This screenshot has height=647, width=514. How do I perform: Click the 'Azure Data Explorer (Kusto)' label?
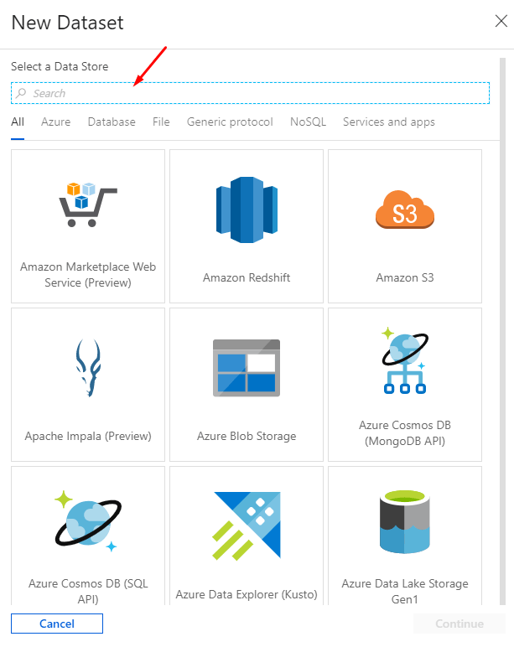pyautogui.click(x=247, y=594)
